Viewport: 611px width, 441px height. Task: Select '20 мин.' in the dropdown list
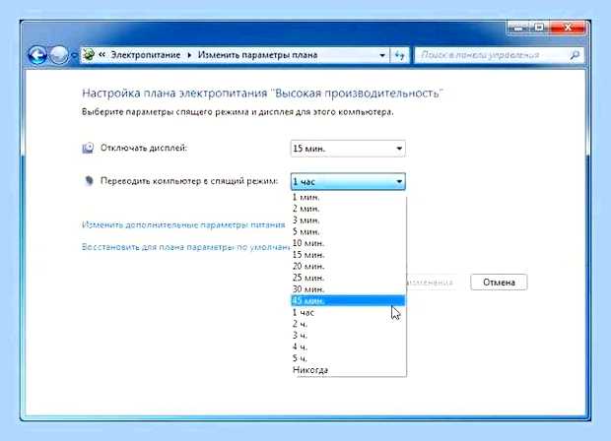coord(348,266)
